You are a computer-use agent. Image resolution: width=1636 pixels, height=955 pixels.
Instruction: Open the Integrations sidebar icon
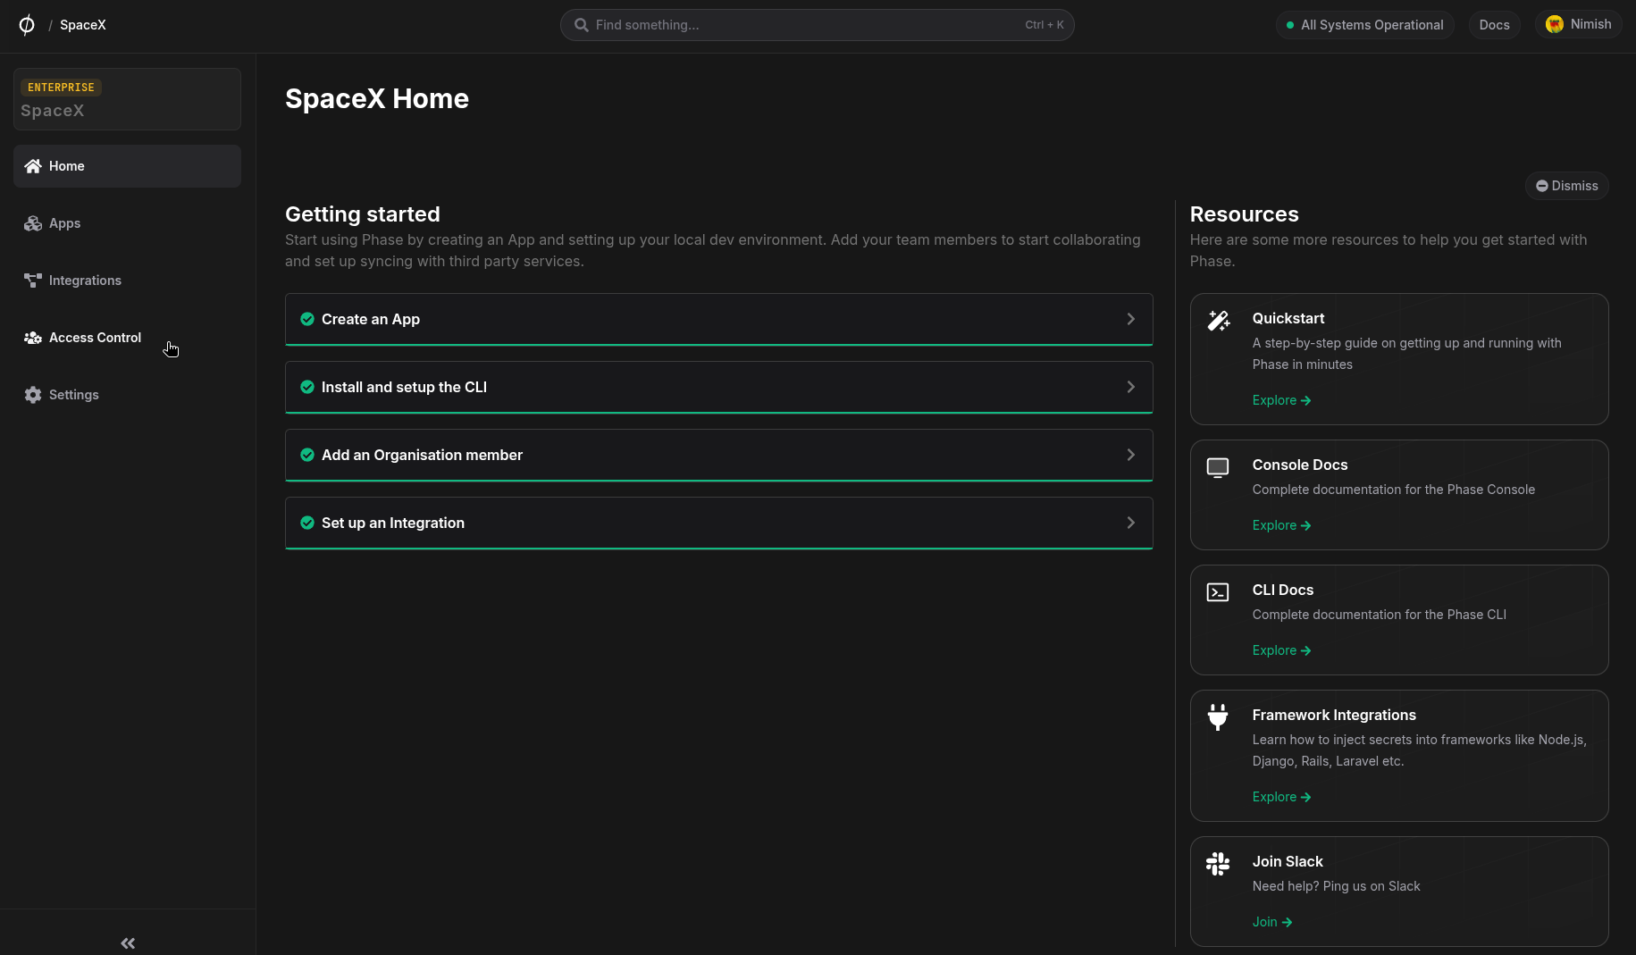[32, 280]
